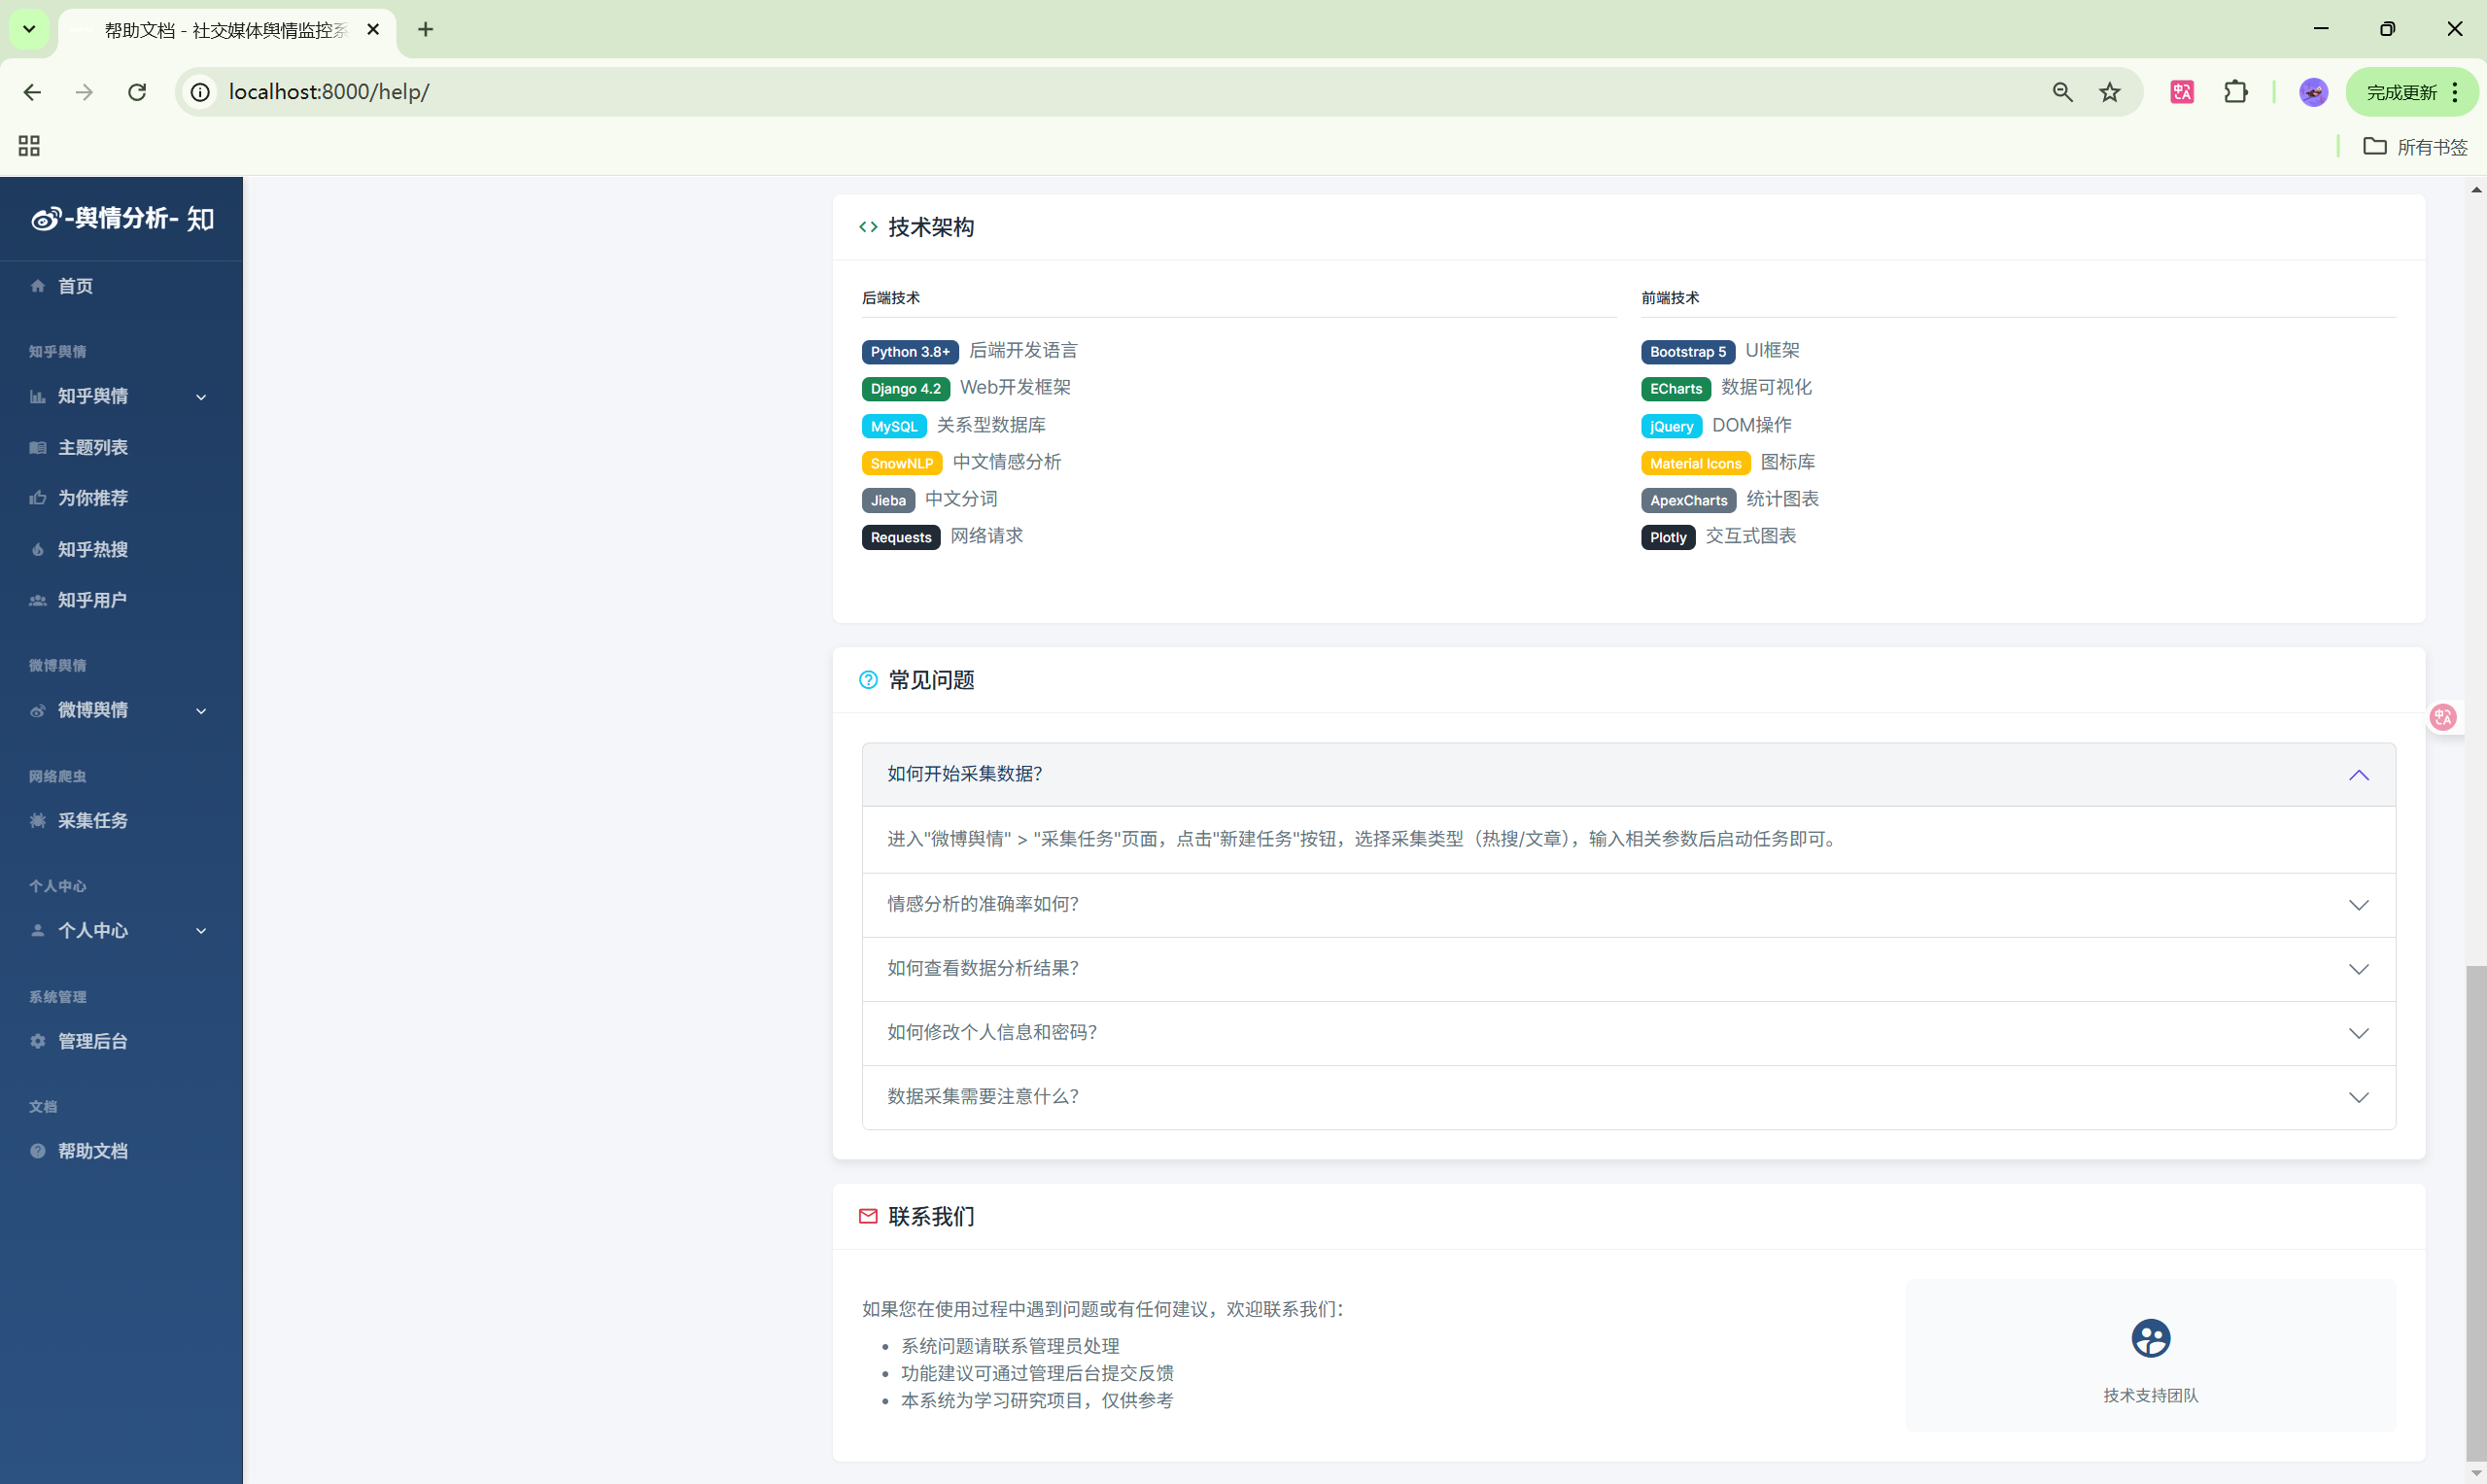Click the technical support team icon
Viewport: 2487px width, 1484px height.
point(2150,1338)
